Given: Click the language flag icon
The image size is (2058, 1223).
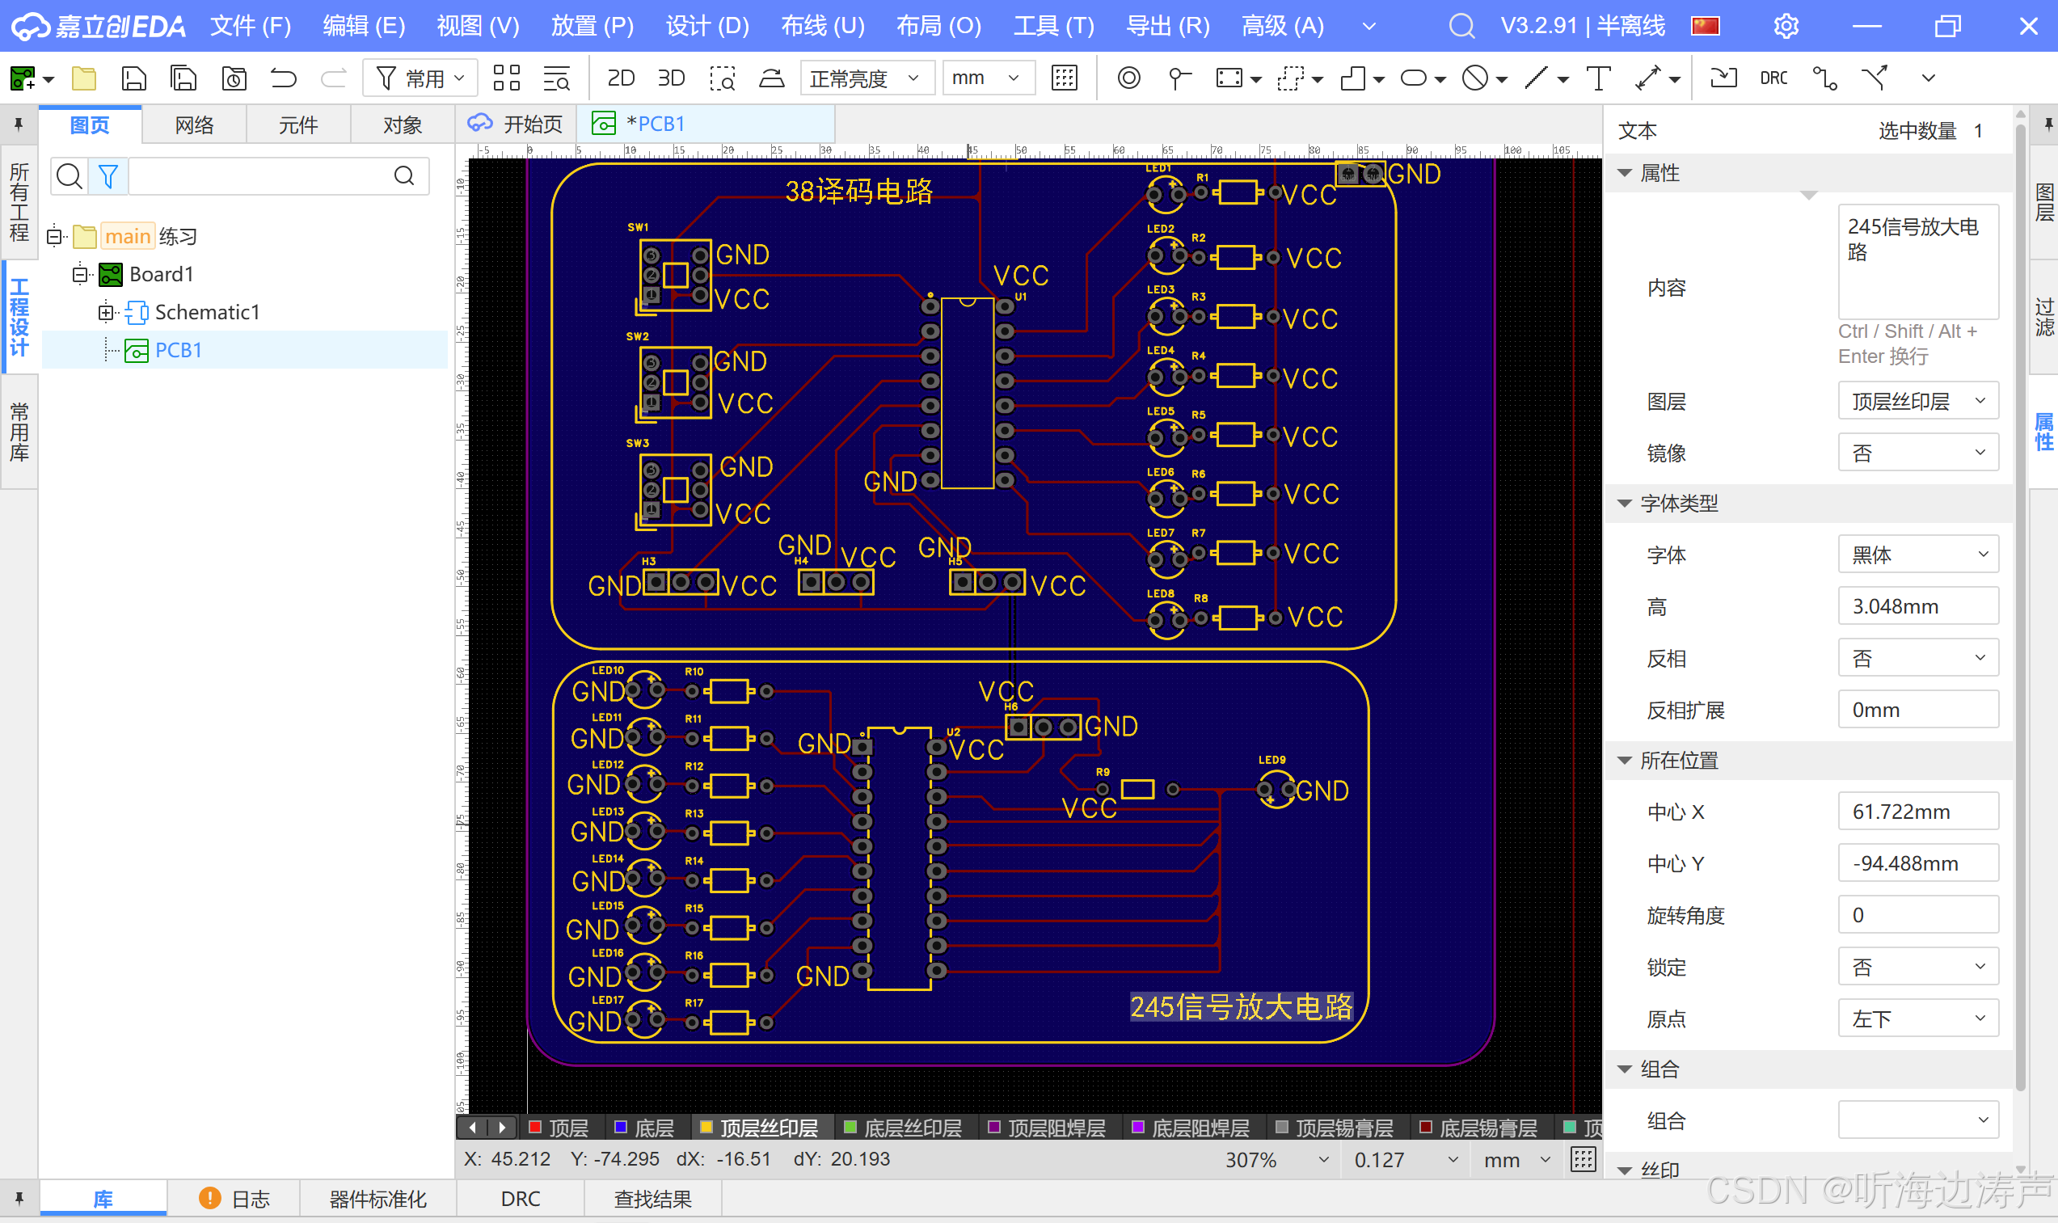Looking at the screenshot, I should [x=1706, y=27].
